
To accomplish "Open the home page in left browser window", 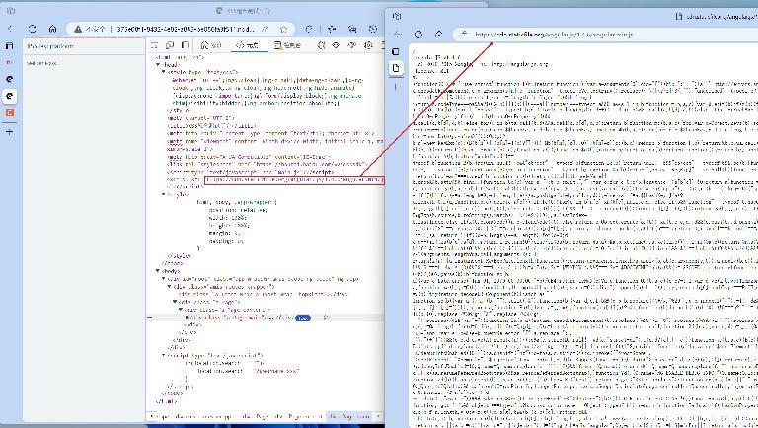I will pos(52,29).
